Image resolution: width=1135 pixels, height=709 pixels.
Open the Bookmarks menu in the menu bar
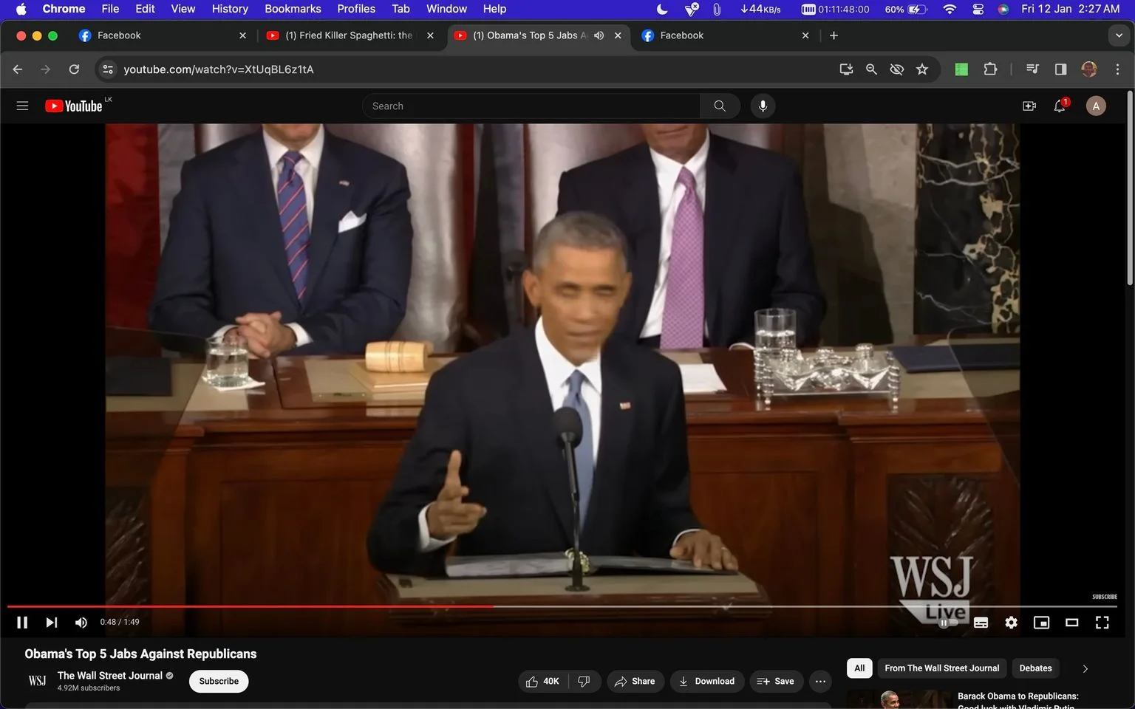click(x=293, y=9)
